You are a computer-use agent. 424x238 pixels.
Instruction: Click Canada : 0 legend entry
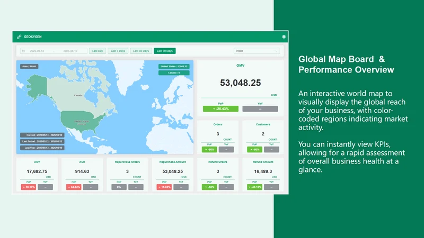(174, 73)
